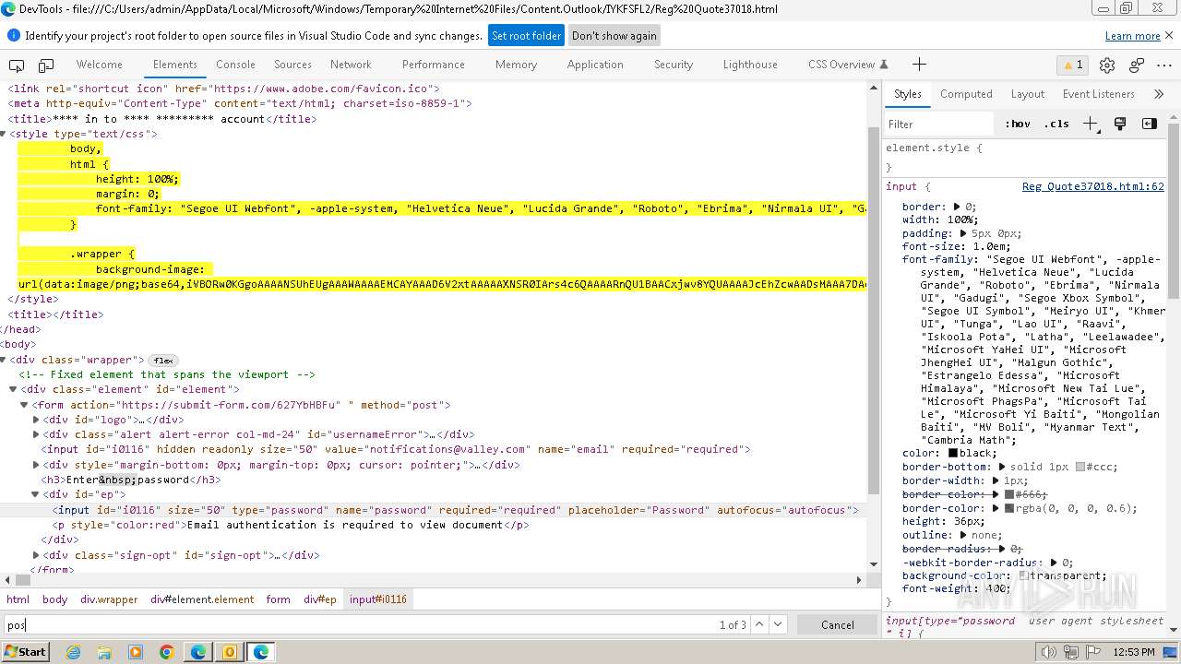Collapse the style type=text/css node

point(4,135)
